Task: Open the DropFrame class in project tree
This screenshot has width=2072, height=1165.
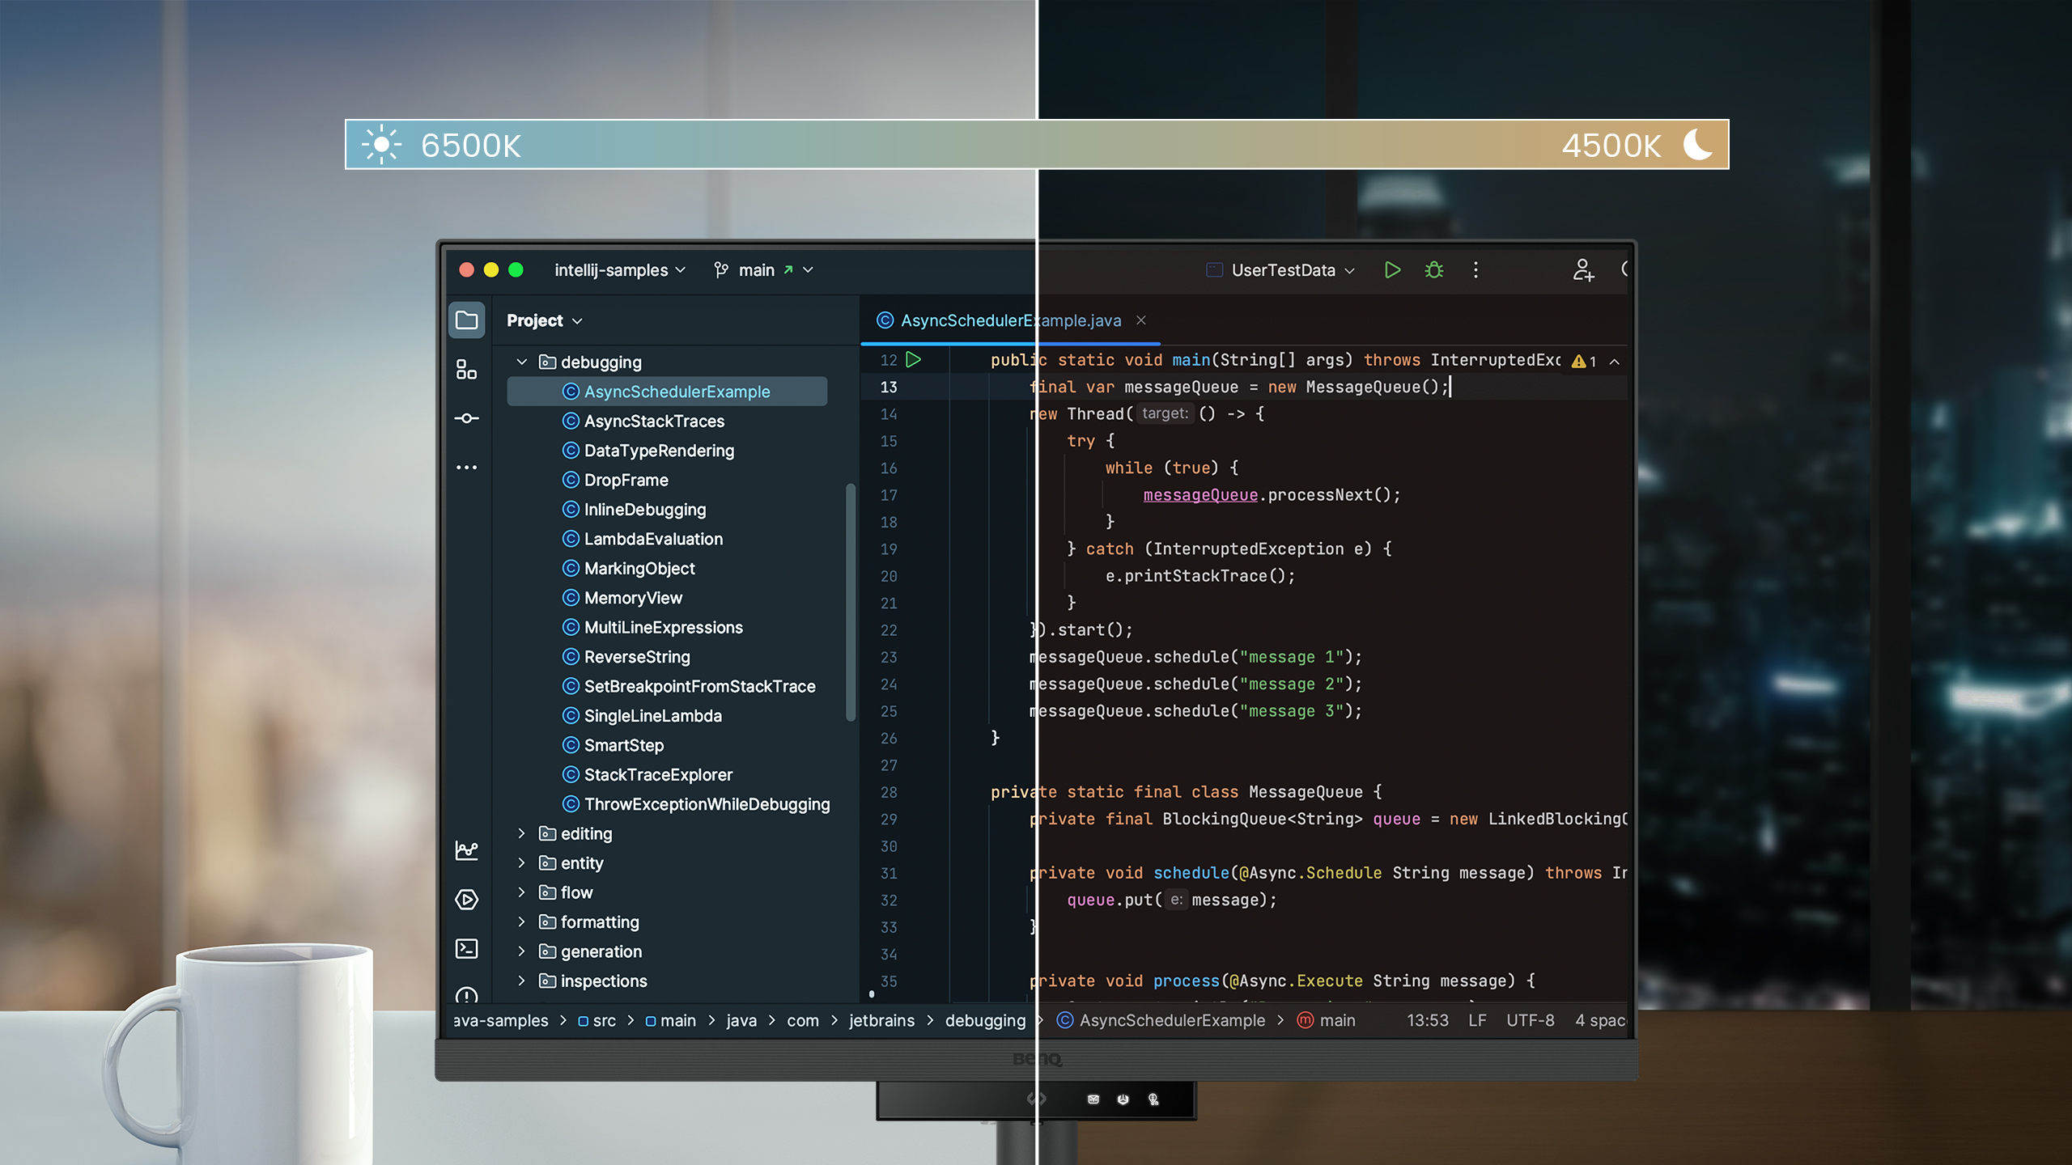Action: pos(626,480)
